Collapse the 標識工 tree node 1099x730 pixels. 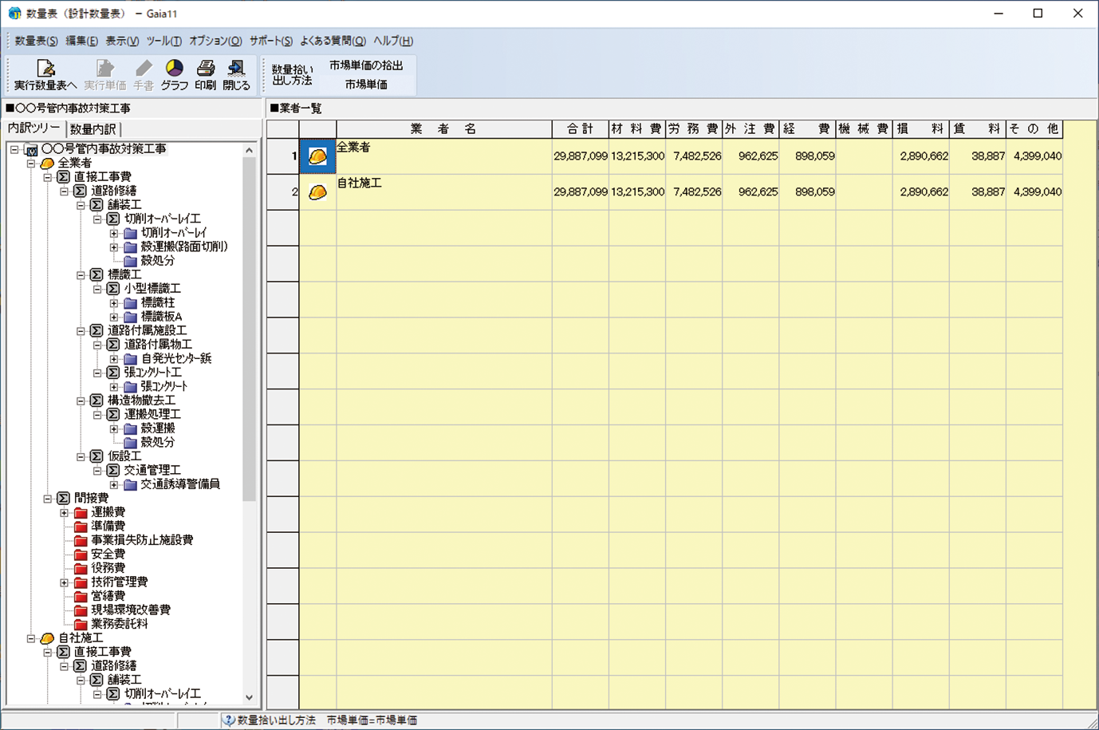(81, 274)
